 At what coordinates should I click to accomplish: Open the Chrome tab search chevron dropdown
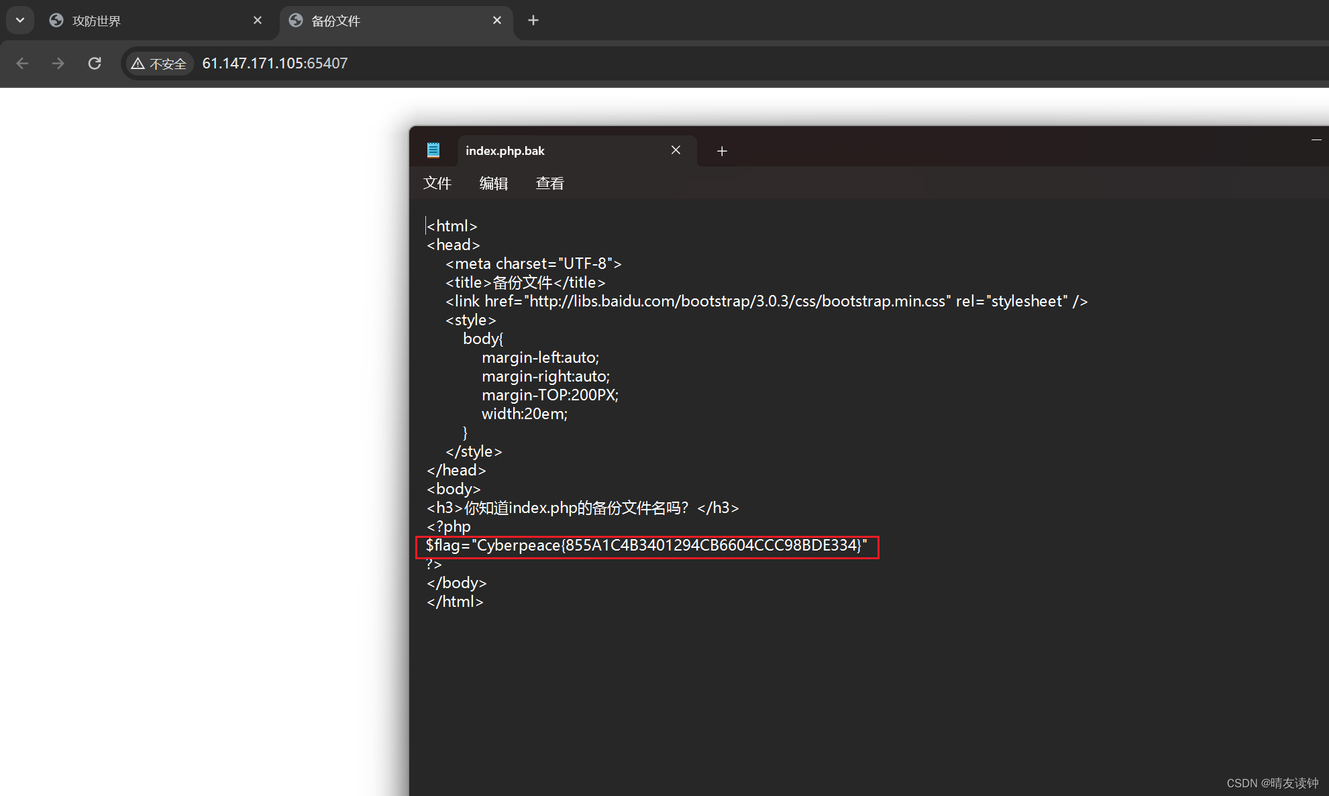(x=19, y=19)
